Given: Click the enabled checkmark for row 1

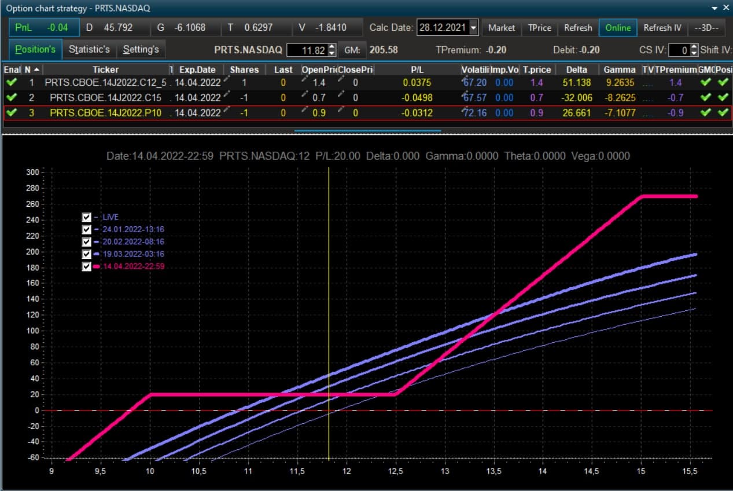Looking at the screenshot, I should (x=12, y=83).
